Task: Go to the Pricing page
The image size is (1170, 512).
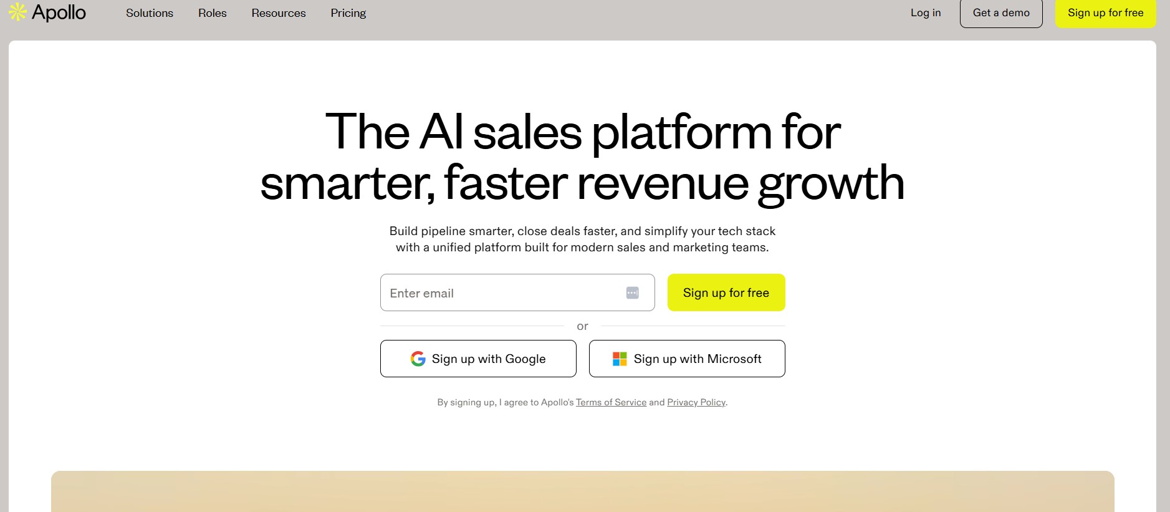Action: click(x=348, y=13)
